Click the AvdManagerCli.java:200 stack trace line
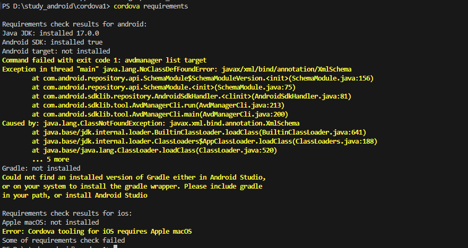468x248 pixels. coord(160,114)
